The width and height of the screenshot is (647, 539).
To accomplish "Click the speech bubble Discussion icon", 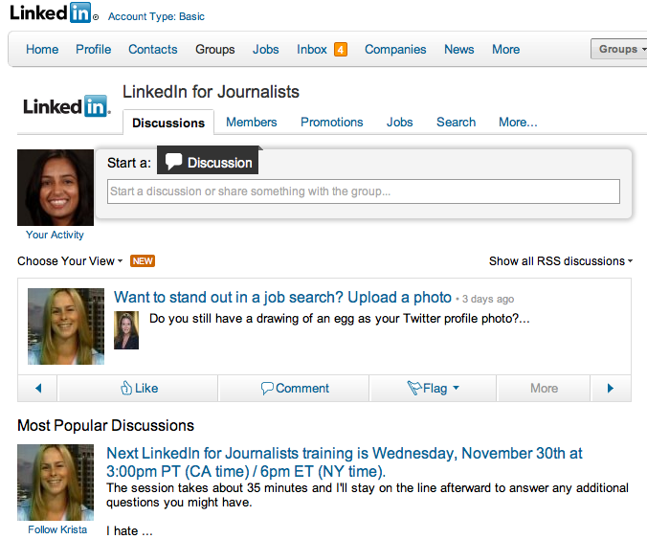I will (x=173, y=162).
